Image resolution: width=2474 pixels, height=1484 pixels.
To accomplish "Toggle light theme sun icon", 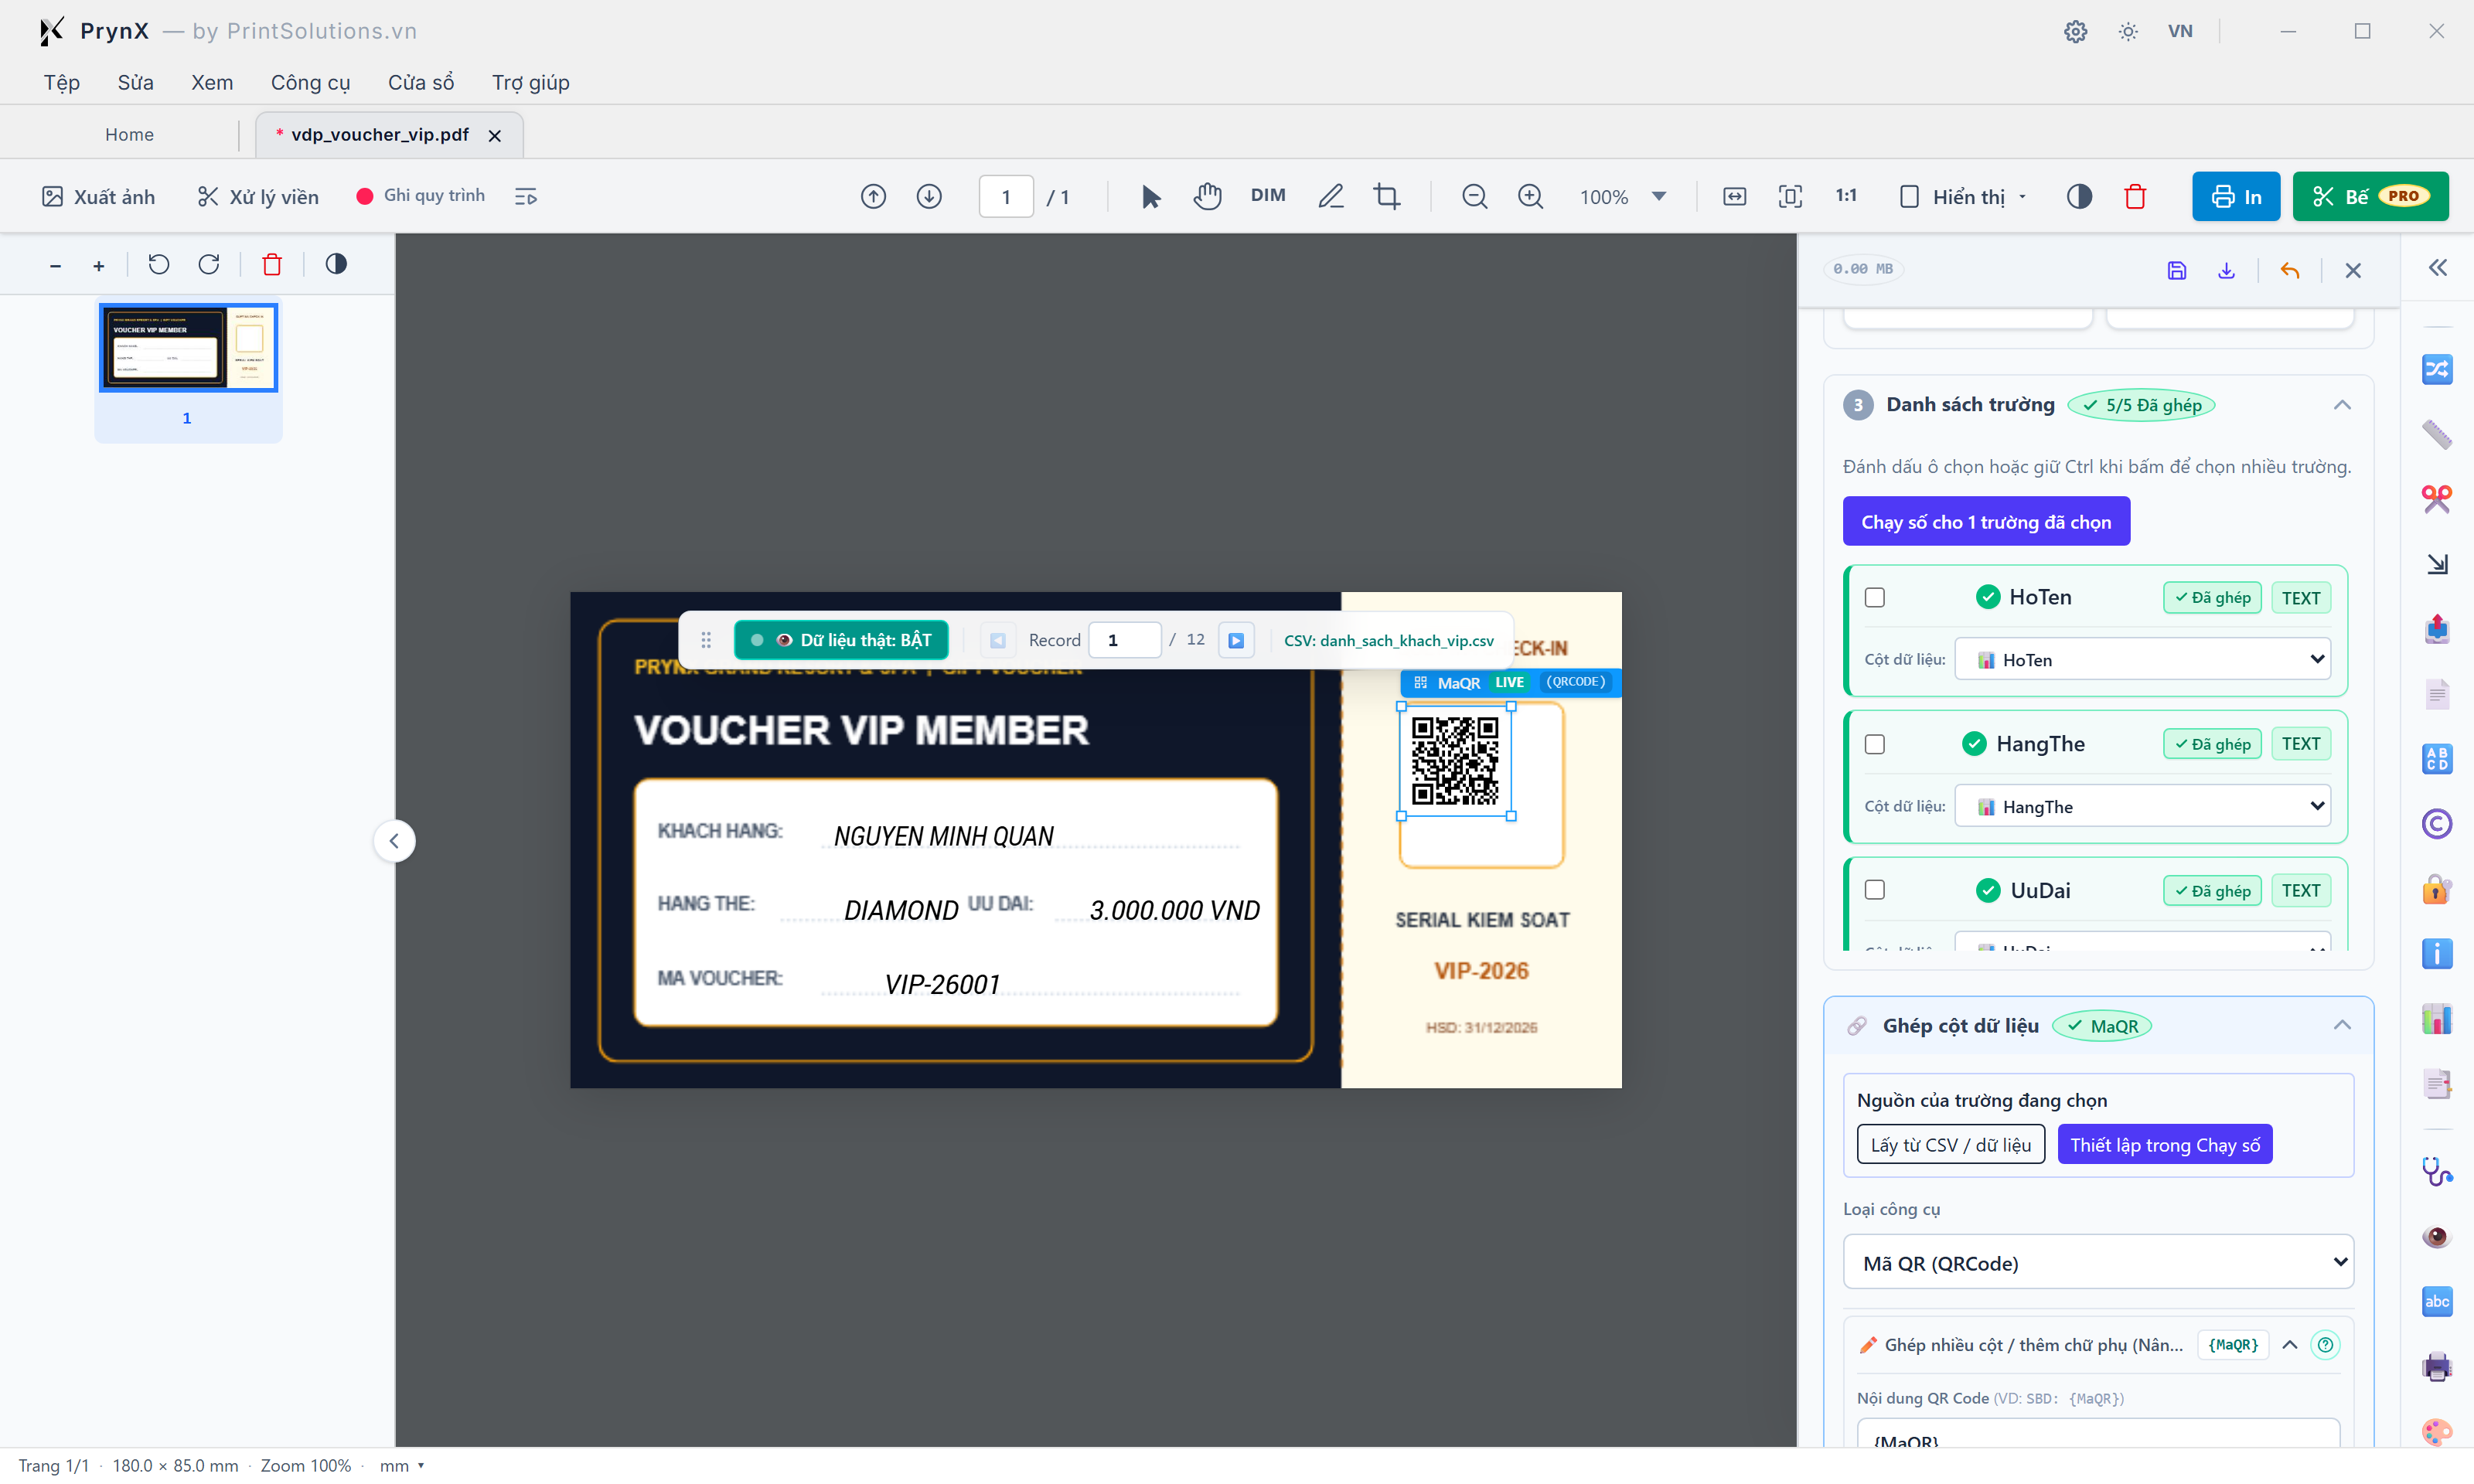I will tap(2128, 31).
